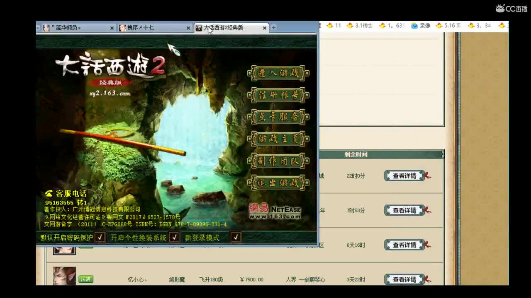
Task: Go to 游戏主页
Action: pos(278,139)
